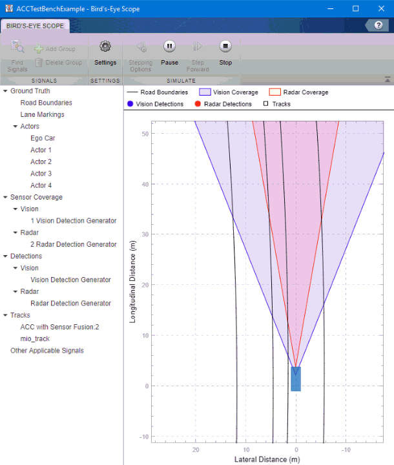Click the Vision Coverage legend swatch
This screenshot has height=465, width=394.
[205, 92]
